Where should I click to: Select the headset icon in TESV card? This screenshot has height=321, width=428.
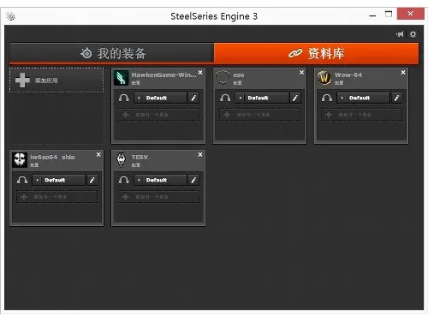click(x=123, y=180)
